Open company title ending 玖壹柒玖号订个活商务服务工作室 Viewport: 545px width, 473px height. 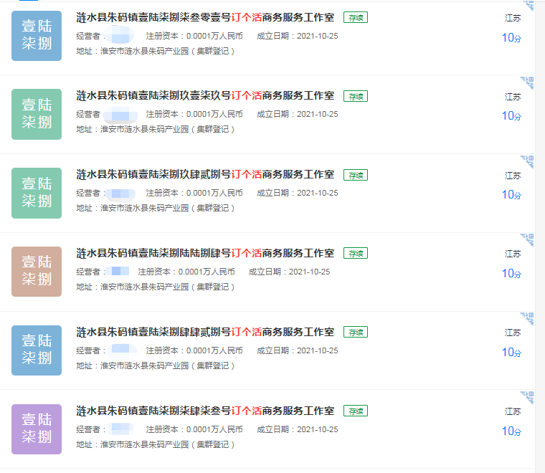pyautogui.click(x=205, y=95)
